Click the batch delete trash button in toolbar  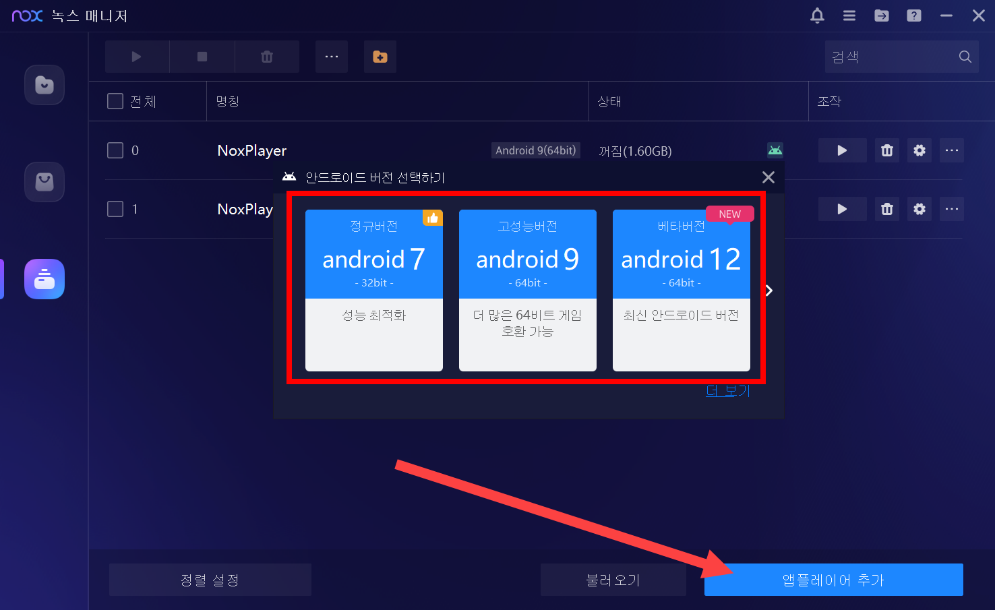[267, 57]
